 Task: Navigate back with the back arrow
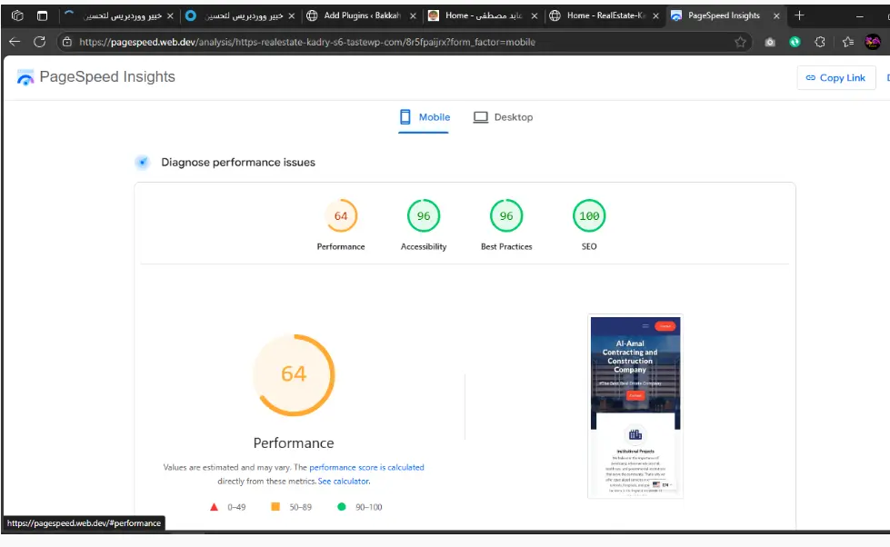(14, 41)
